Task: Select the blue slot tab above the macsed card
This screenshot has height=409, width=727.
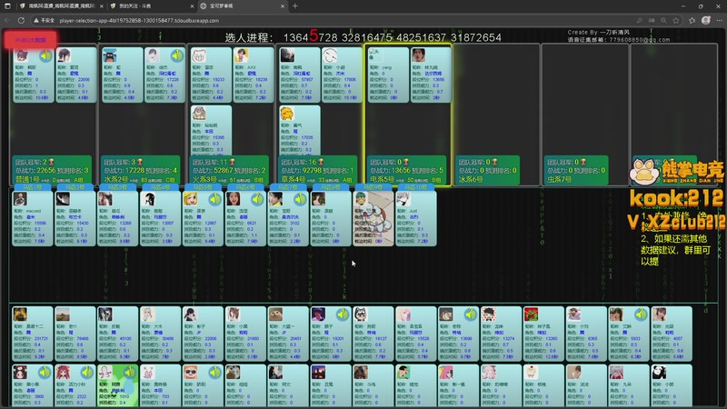Action: pos(32,187)
